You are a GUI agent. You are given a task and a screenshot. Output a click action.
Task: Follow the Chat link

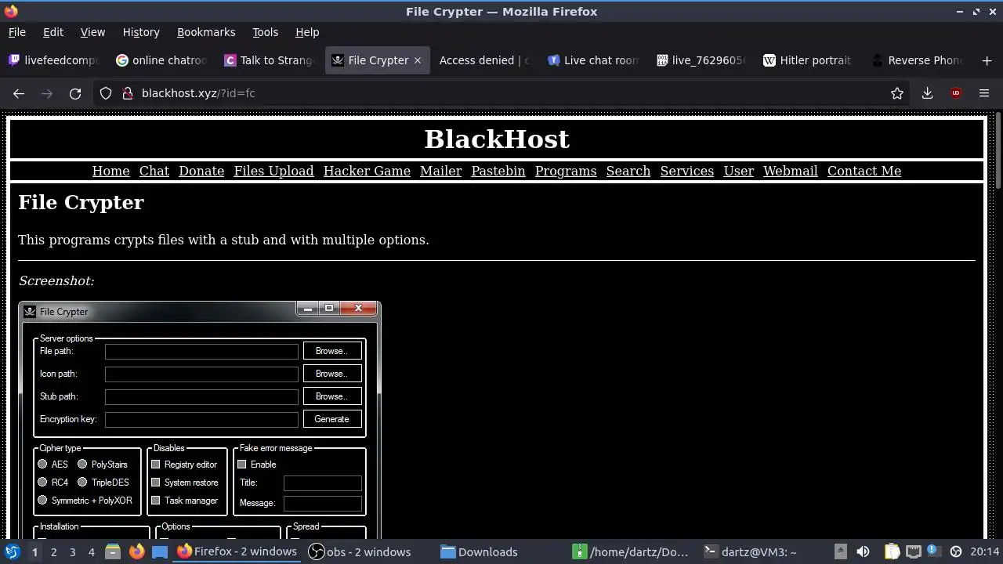(x=154, y=171)
